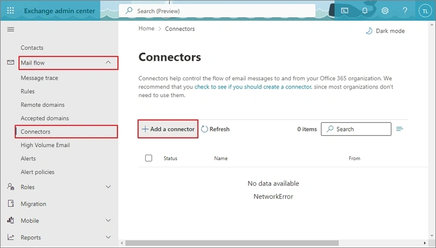Open Alert policies page
Image resolution: width=436 pixels, height=248 pixels.
(38, 172)
